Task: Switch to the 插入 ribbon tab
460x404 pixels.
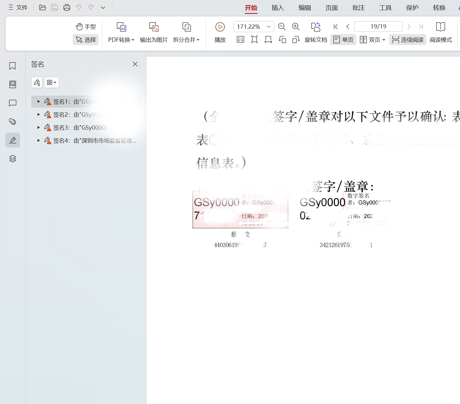Action: click(277, 8)
